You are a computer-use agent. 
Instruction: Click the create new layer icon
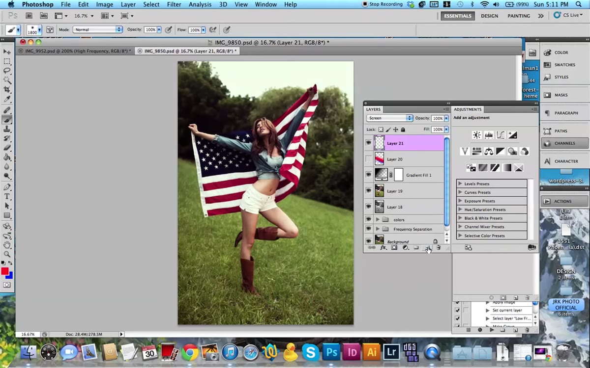(x=427, y=248)
